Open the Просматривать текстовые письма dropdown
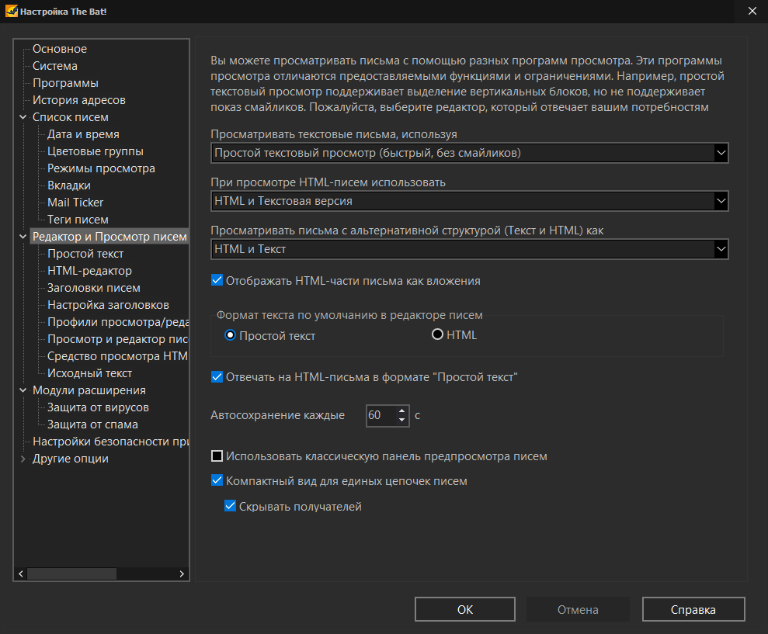Viewport: 768px width, 634px height. (721, 154)
